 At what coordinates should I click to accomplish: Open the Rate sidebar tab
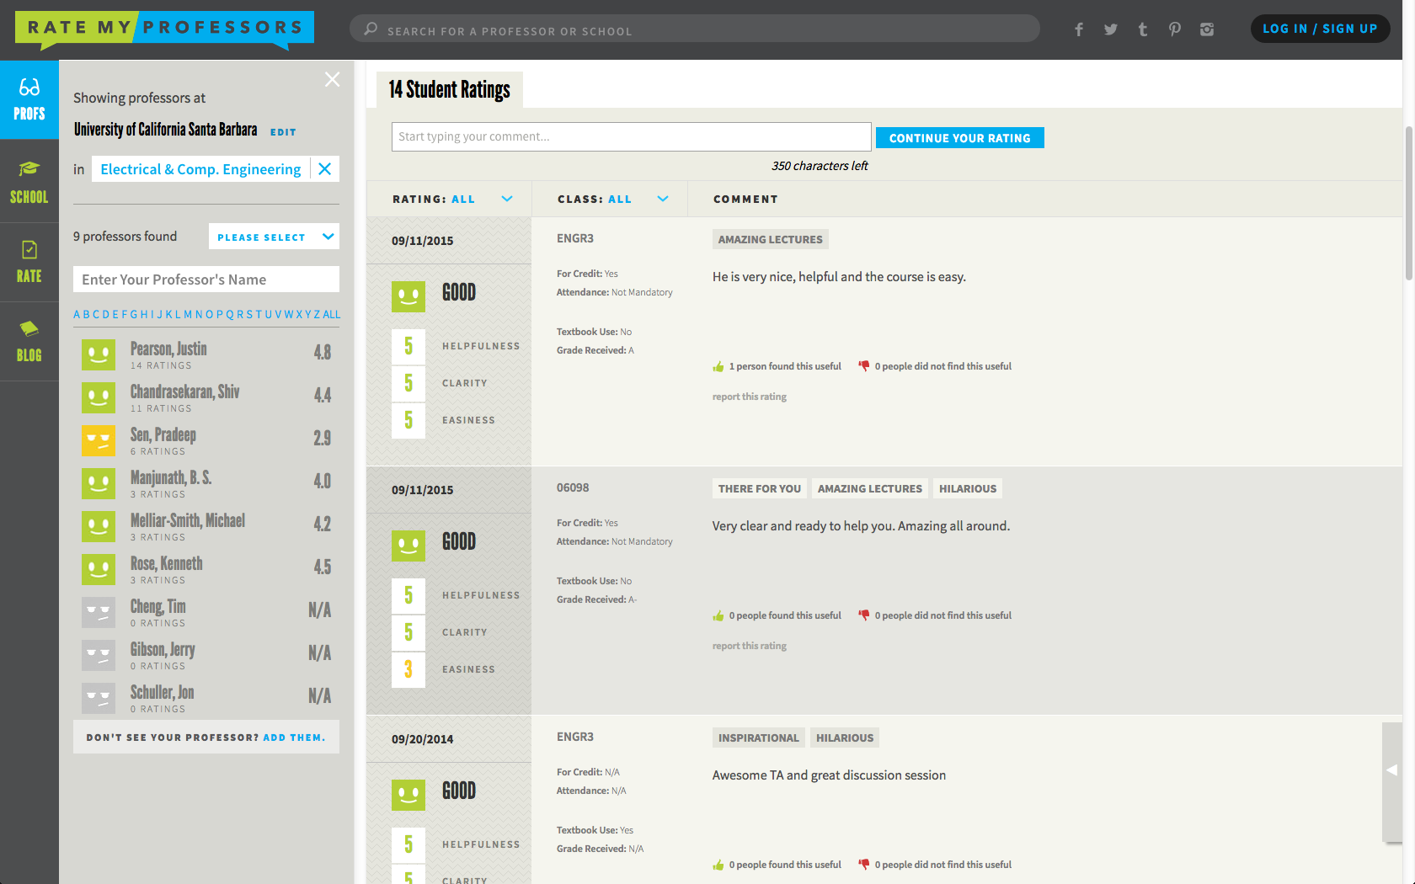(x=29, y=262)
